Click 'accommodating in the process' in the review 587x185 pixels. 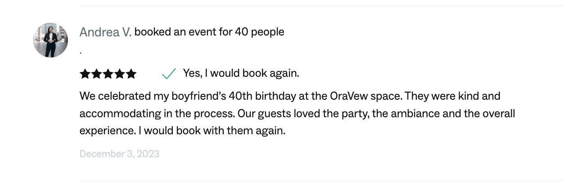[156, 114]
